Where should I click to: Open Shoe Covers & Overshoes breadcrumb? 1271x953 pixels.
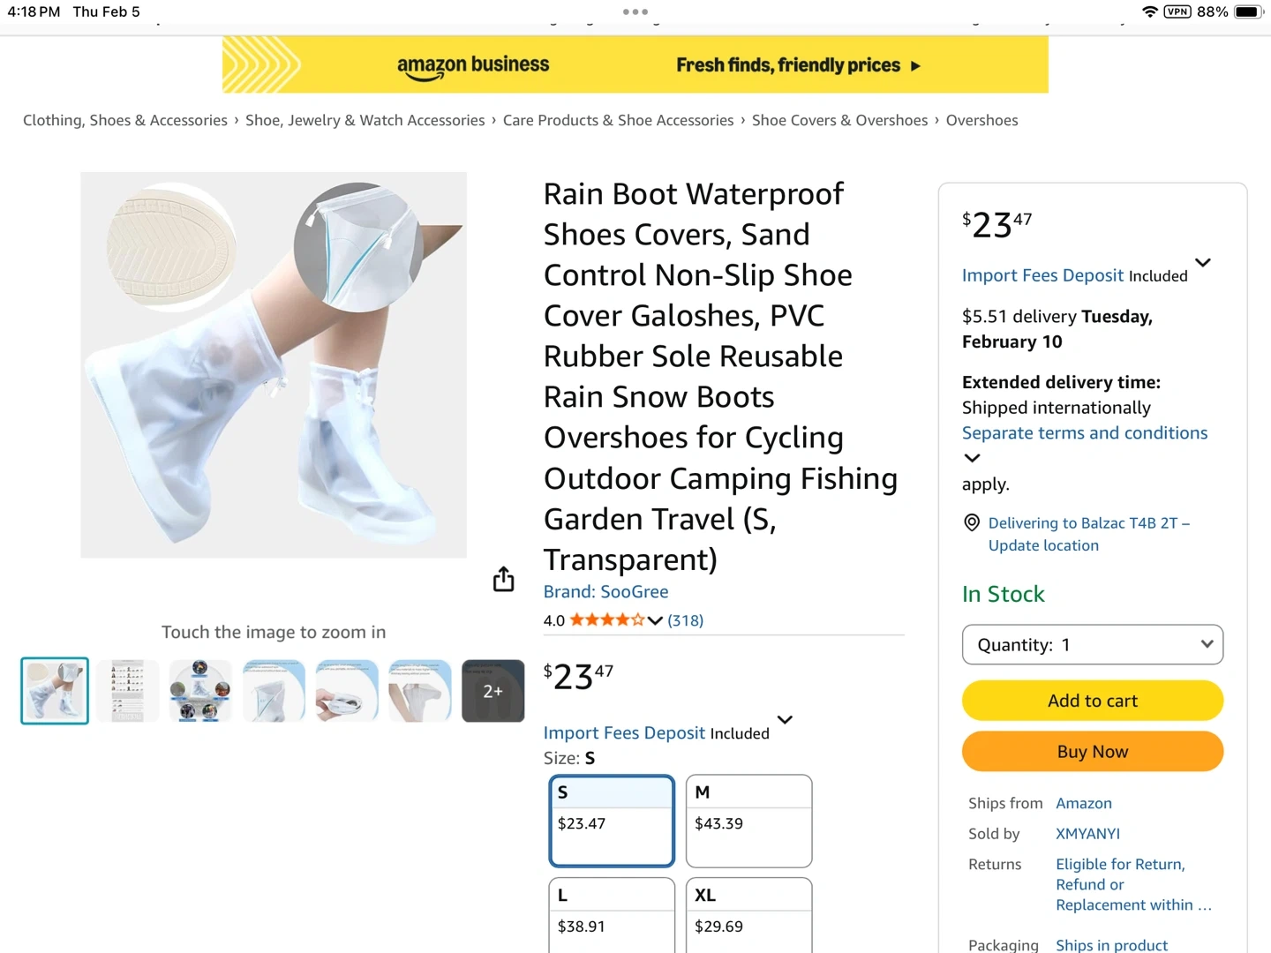pos(839,120)
